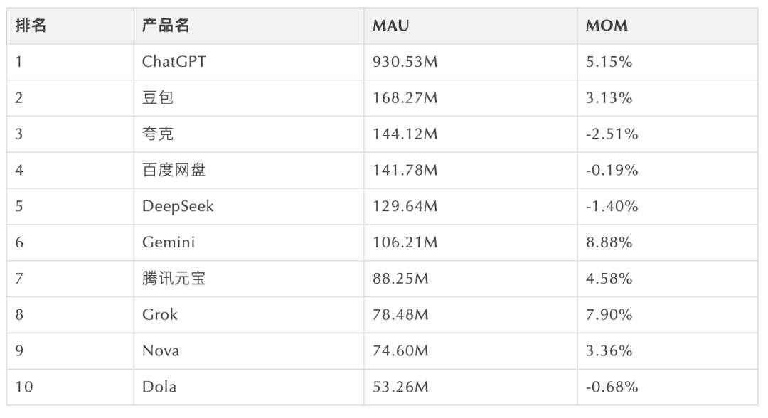Click the 8.88% MOM value
The height and width of the screenshot is (418, 768).
(x=609, y=243)
